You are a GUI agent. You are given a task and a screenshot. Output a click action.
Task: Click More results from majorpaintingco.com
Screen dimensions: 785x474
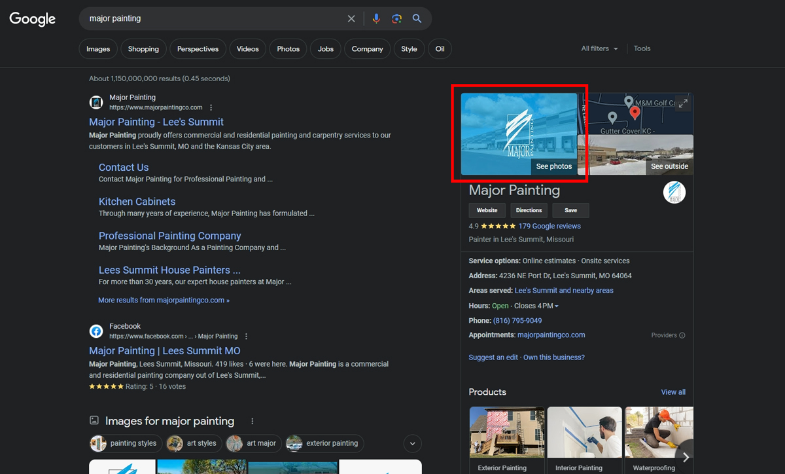[164, 301]
